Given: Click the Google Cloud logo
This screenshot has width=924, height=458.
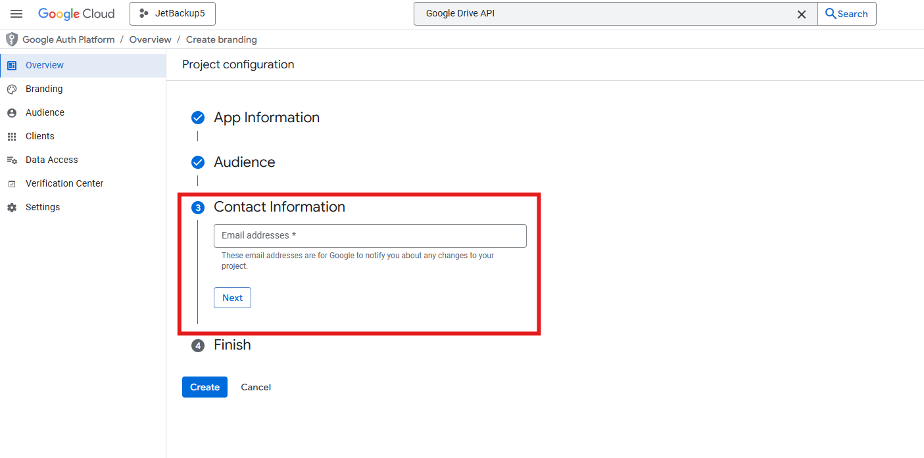Looking at the screenshot, I should (x=76, y=14).
